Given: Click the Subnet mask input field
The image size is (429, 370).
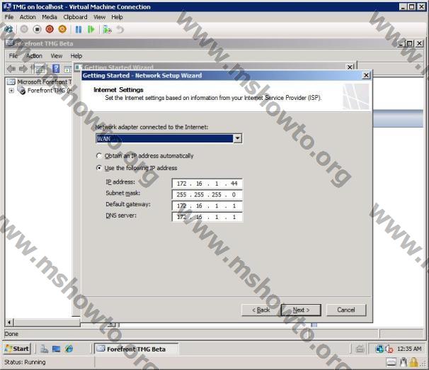Looking at the screenshot, I should click(x=207, y=194).
